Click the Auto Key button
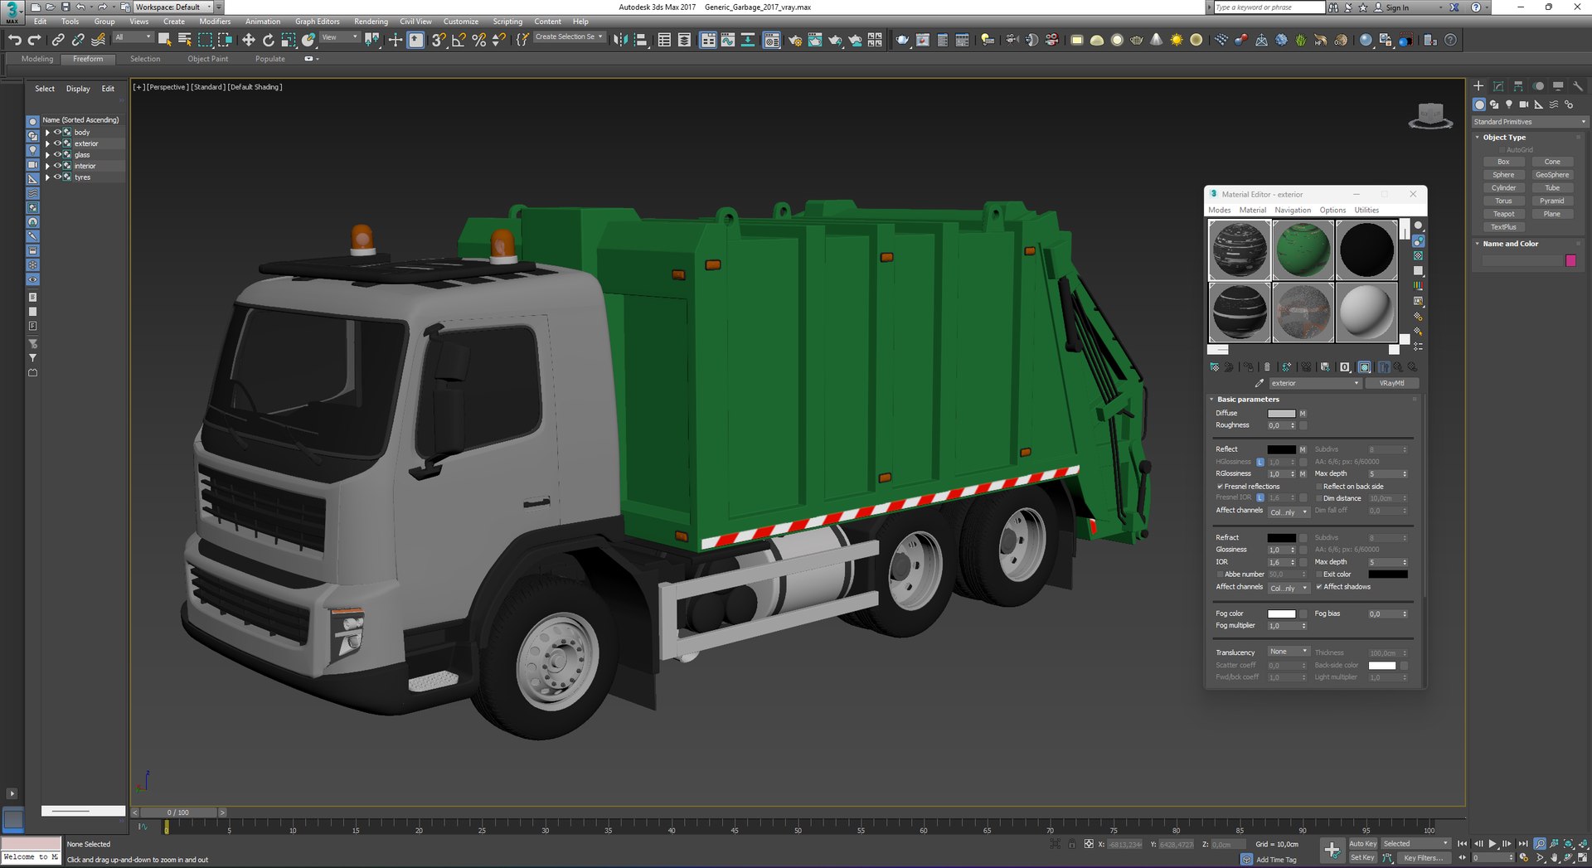This screenshot has height=868, width=1592. 1362,844
